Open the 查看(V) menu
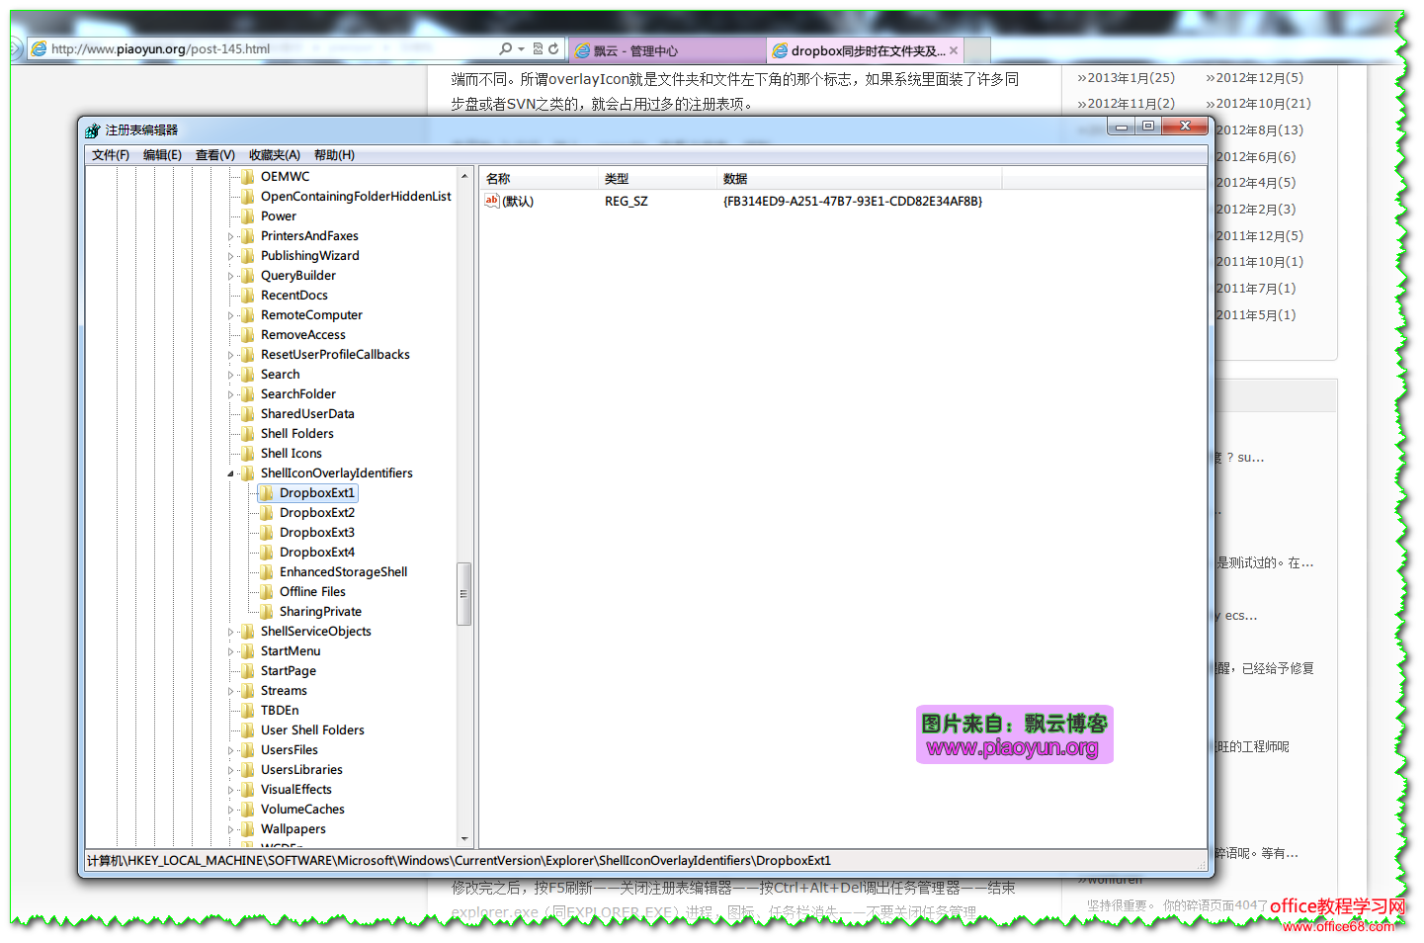1424x943 pixels. [x=215, y=155]
